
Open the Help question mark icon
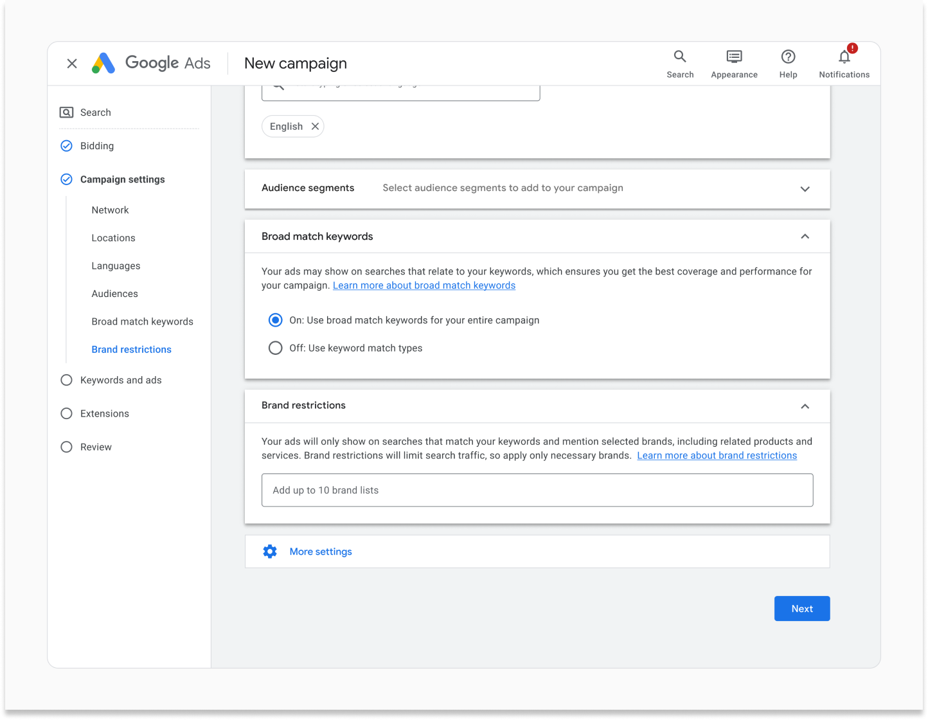pos(788,57)
